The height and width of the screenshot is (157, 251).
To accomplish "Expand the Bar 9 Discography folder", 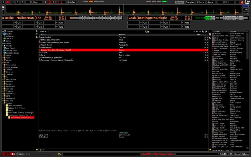I will click(x=5, y=106).
